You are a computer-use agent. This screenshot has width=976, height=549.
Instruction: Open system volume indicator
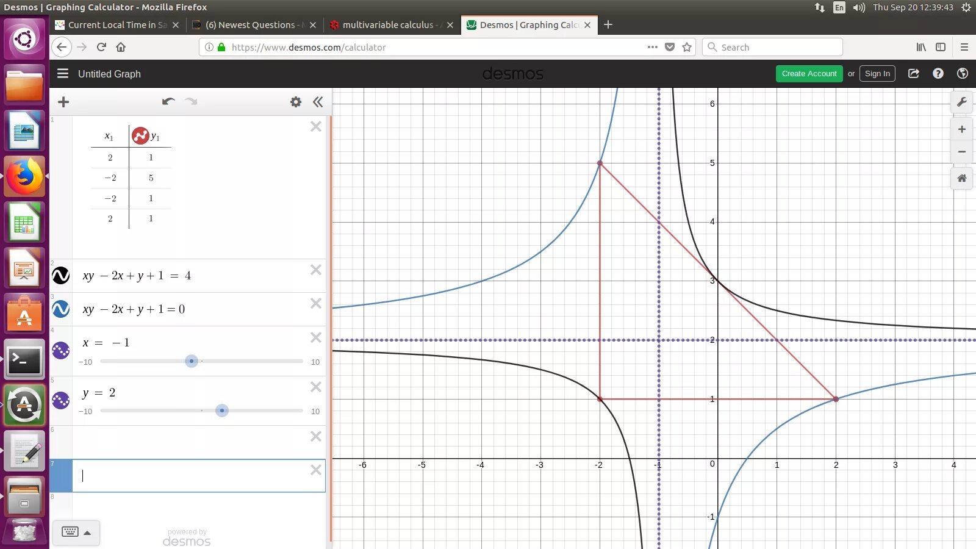click(859, 7)
